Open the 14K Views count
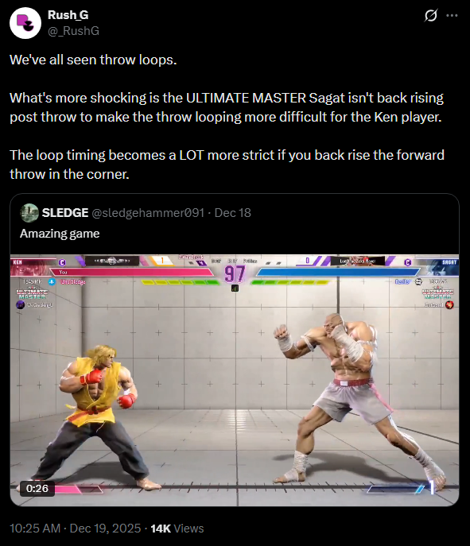 [x=177, y=529]
